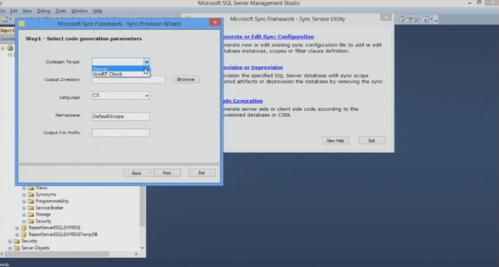Click Exit in the Sync Provision Wizard

(201, 172)
